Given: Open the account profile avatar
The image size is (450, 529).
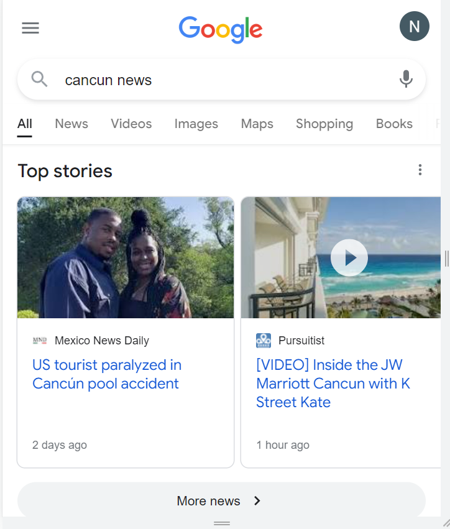Looking at the screenshot, I should pyautogui.click(x=414, y=27).
